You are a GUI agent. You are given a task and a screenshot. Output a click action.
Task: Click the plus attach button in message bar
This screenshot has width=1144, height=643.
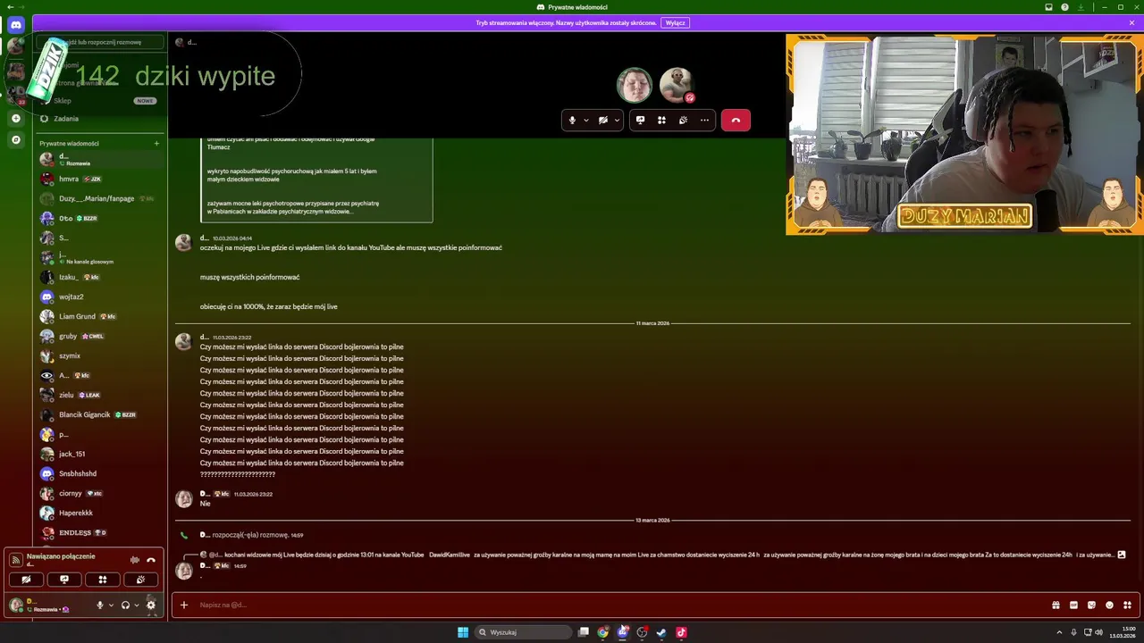click(184, 605)
